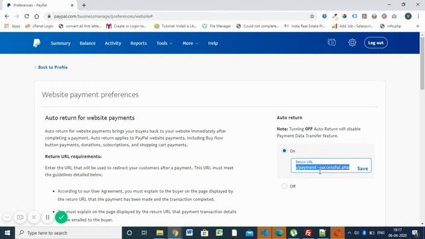The image size is (425, 239).
Task: Click the PayPal logo icon
Action: (x=37, y=43)
